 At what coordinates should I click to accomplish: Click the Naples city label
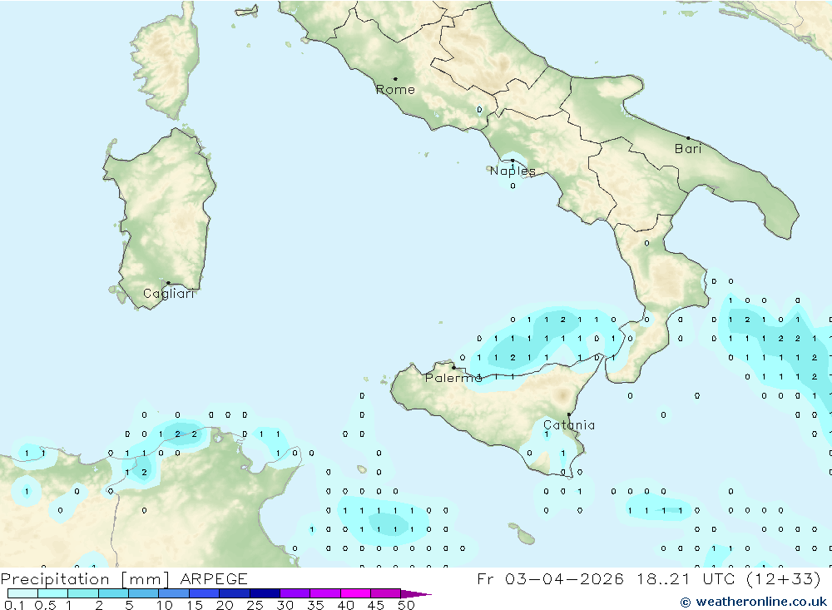point(513,171)
